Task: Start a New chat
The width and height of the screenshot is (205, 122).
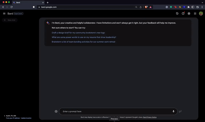Action: (x=10, y=20)
